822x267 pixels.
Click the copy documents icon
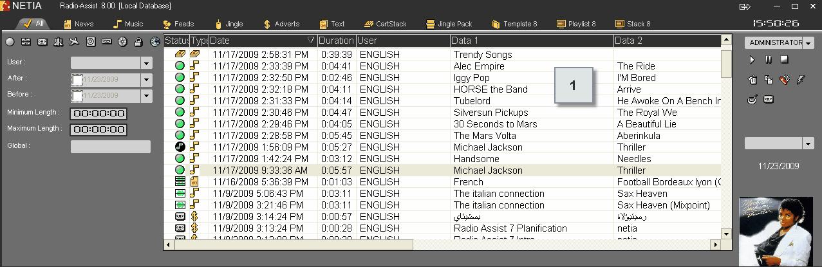pyautogui.click(x=768, y=80)
